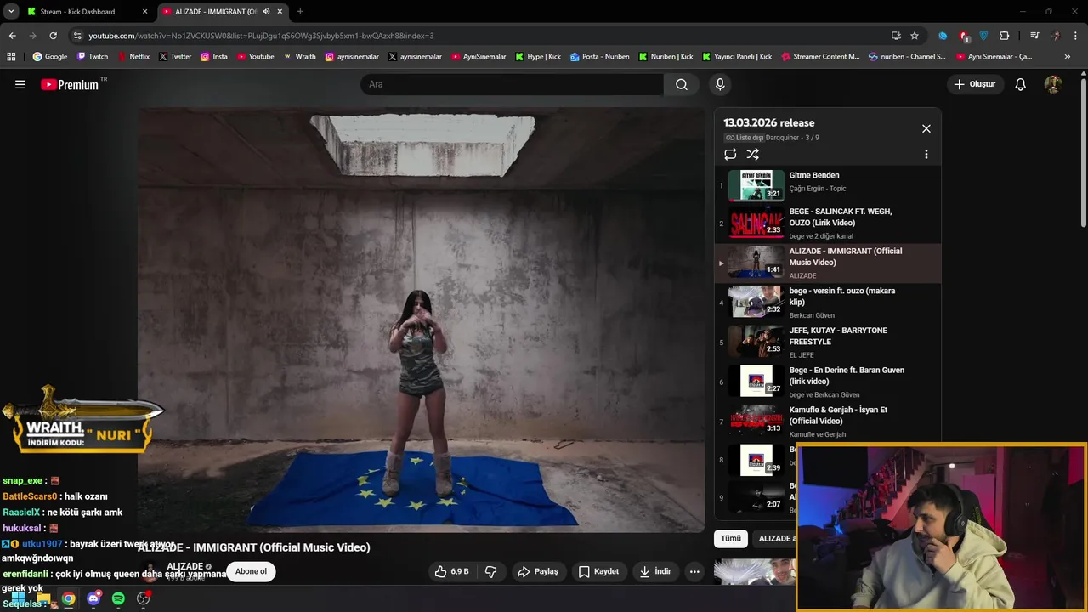Click the red extension with badge 1
The image size is (1088, 612).
click(x=964, y=36)
